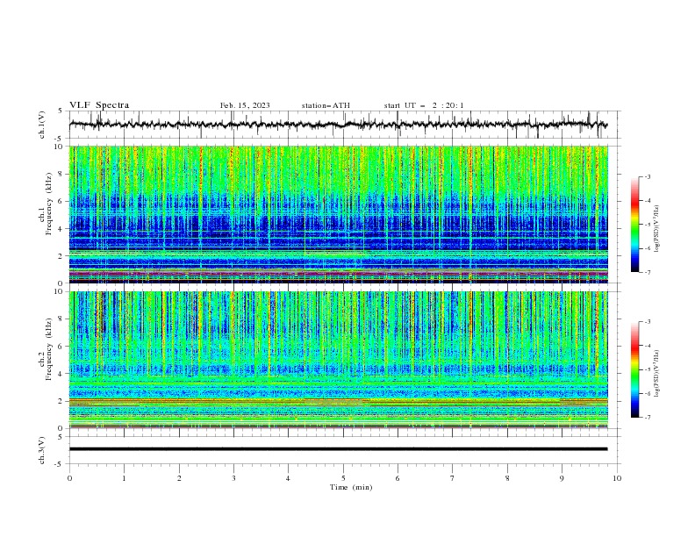Click the 'station=ATH' label
This screenshot has width=695, height=537.
(326, 105)
